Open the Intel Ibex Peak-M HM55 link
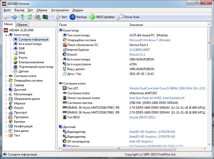Screen dimensions: 214x159 coord(157,98)
